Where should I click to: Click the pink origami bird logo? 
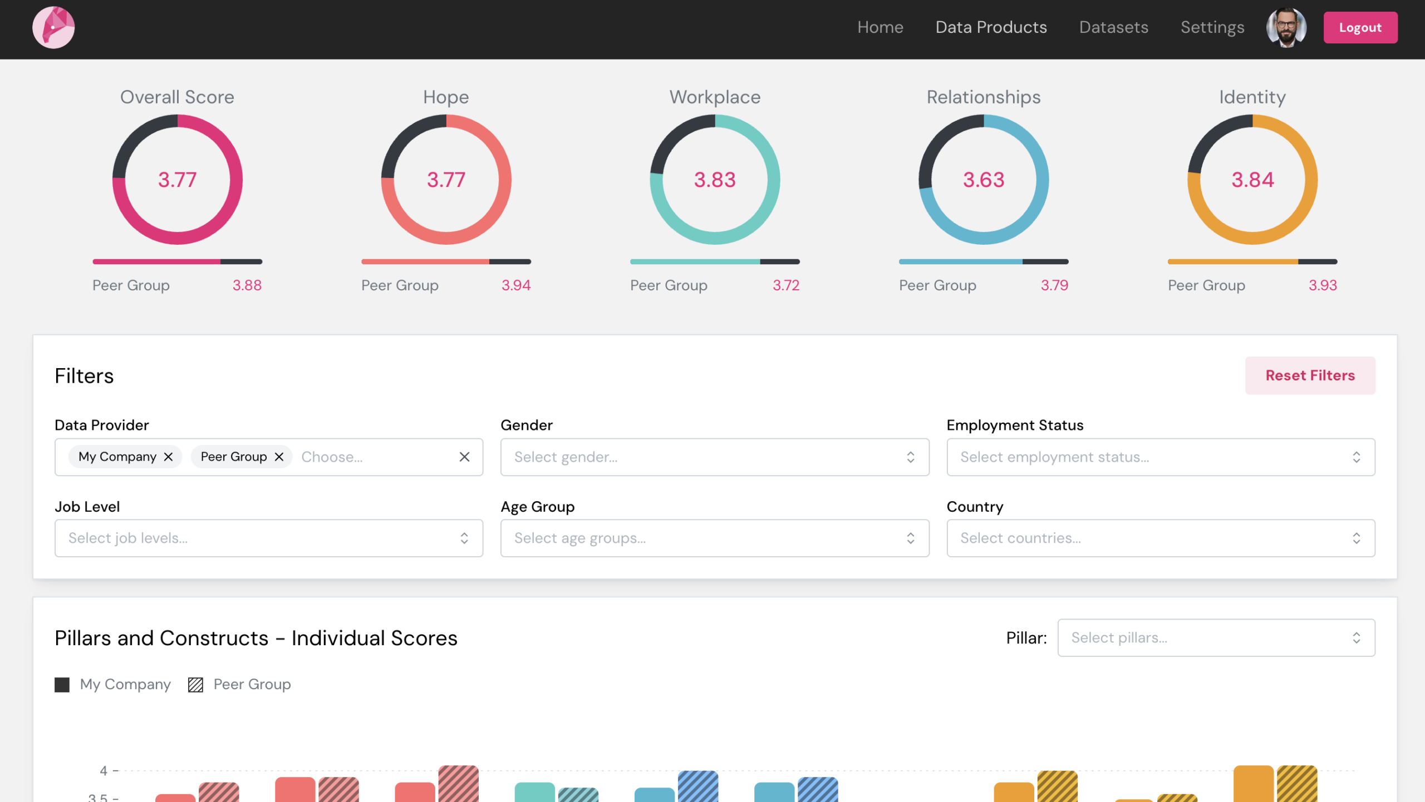click(x=53, y=28)
